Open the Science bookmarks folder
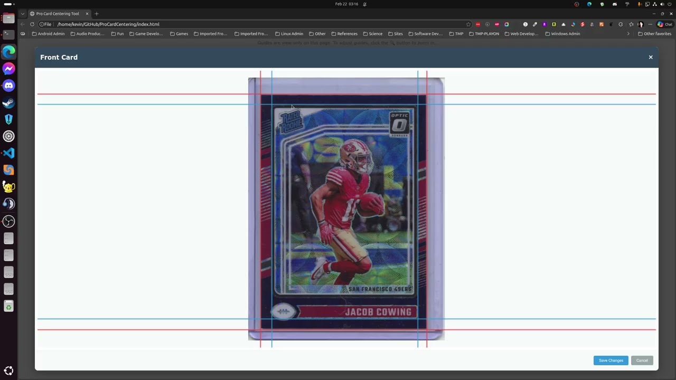 tap(373, 34)
